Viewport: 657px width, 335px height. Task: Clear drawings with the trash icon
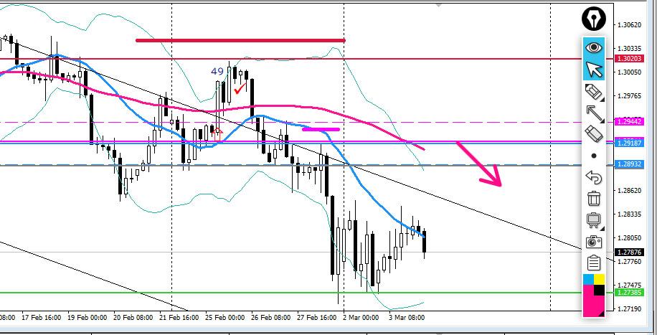594,199
